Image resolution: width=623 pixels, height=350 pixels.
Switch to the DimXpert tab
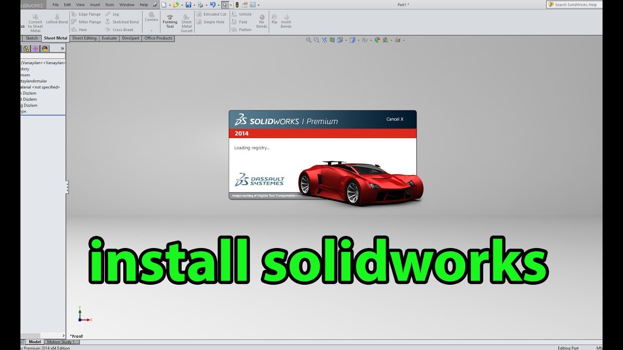131,38
